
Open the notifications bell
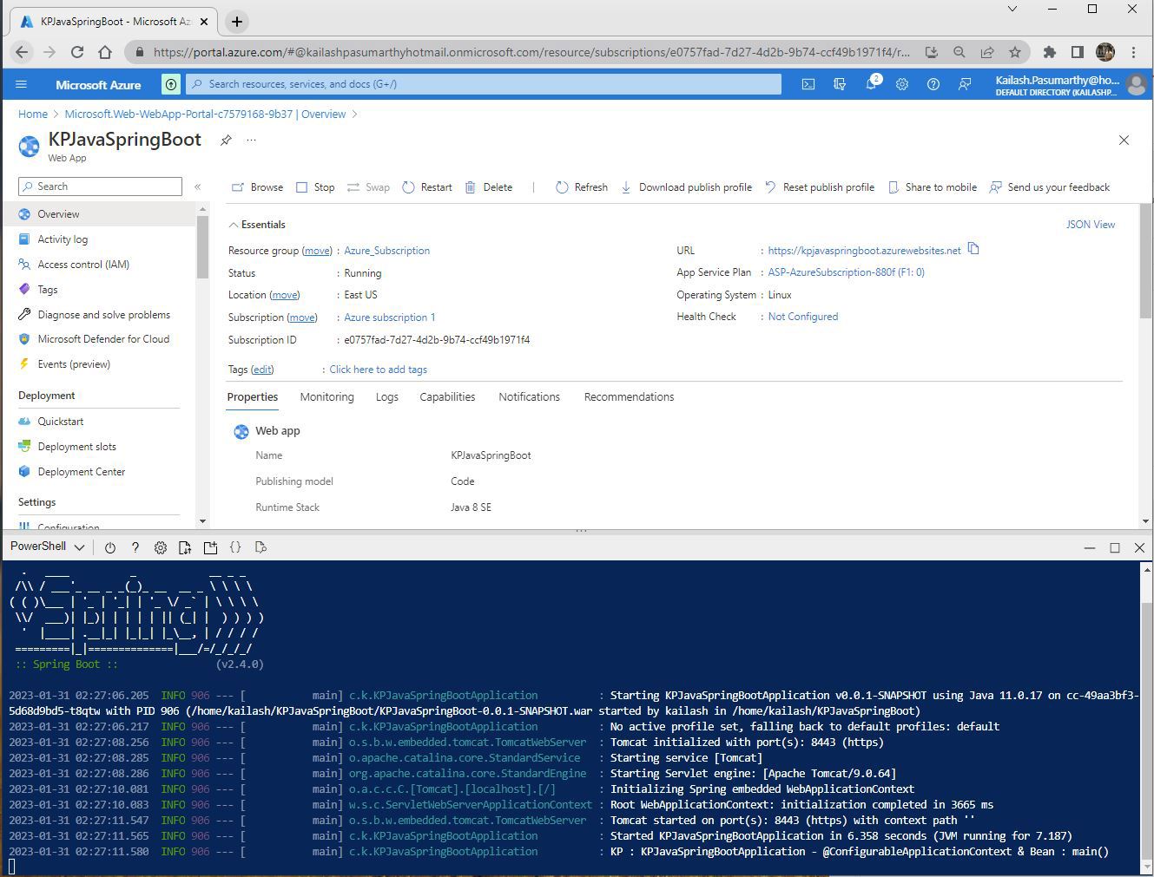tap(871, 84)
